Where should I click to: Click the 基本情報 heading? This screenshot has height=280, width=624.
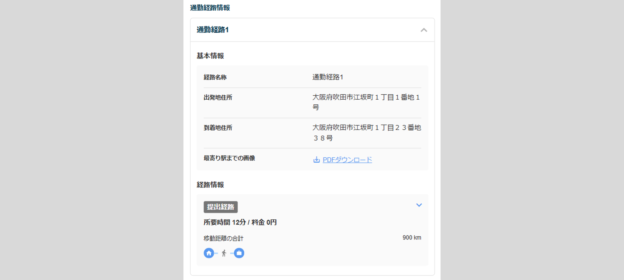[x=210, y=56]
